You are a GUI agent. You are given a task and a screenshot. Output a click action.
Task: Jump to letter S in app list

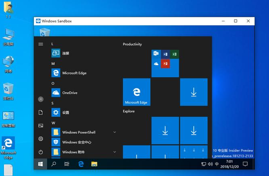click(53, 103)
